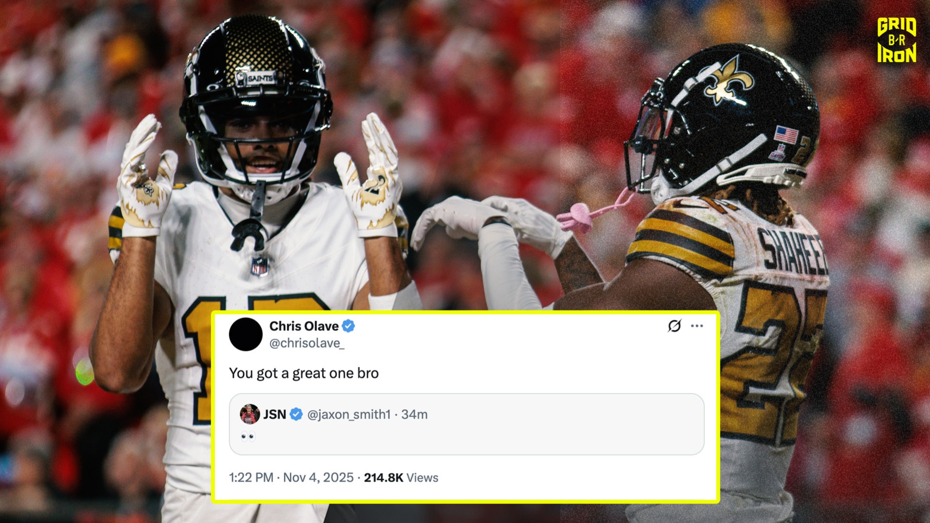Open the Gridiron B/R logo badge

[897, 40]
